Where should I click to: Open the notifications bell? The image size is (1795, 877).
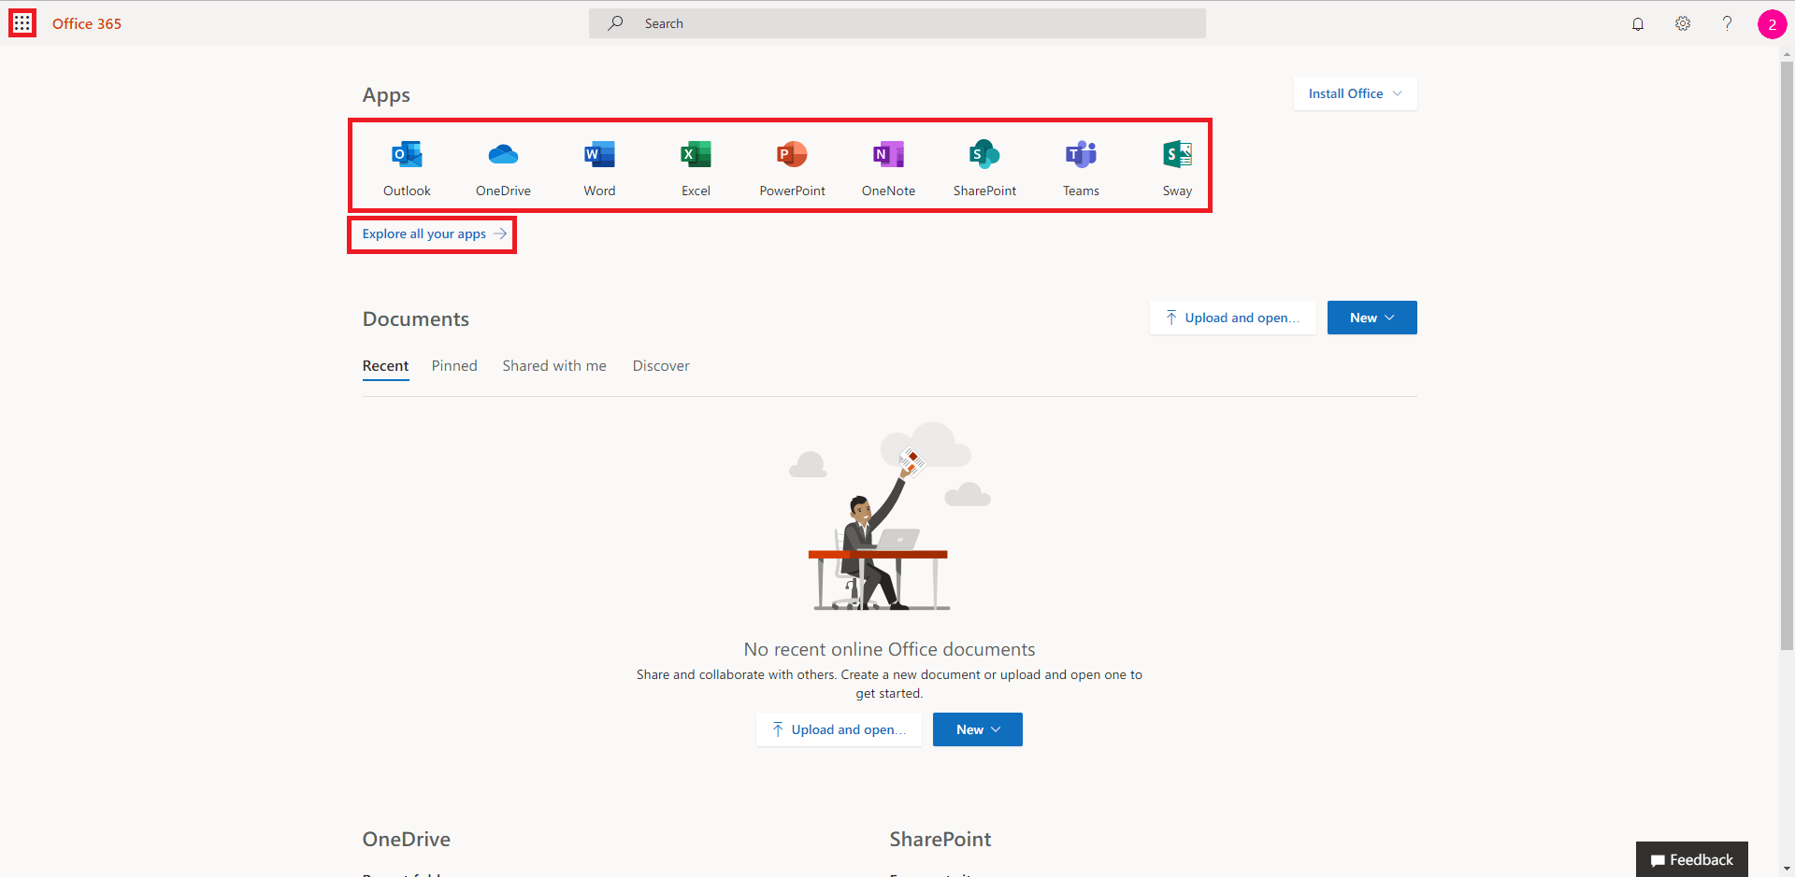(1638, 23)
